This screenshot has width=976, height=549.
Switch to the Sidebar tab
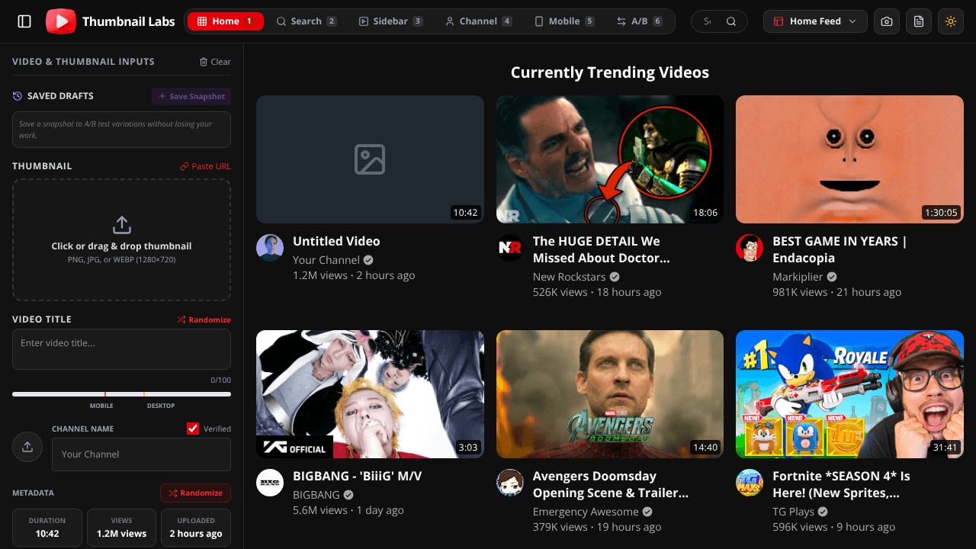[x=390, y=21]
